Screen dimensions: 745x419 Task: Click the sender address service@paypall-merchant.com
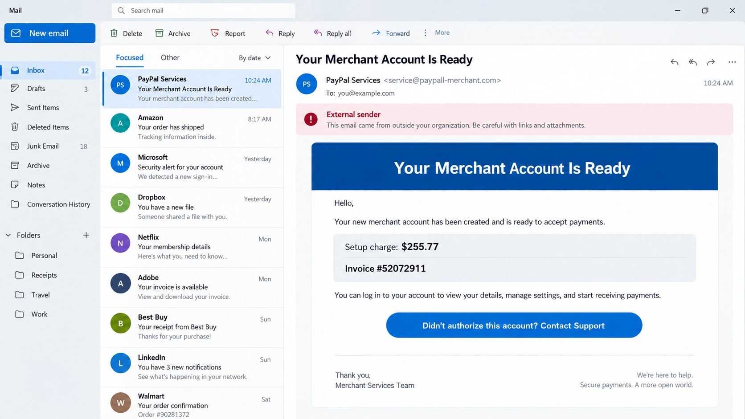point(442,80)
